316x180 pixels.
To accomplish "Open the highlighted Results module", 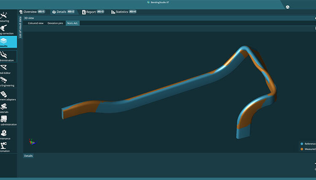I will [8, 42].
